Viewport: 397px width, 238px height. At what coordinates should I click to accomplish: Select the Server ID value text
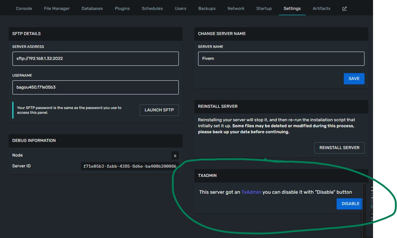pos(130,166)
